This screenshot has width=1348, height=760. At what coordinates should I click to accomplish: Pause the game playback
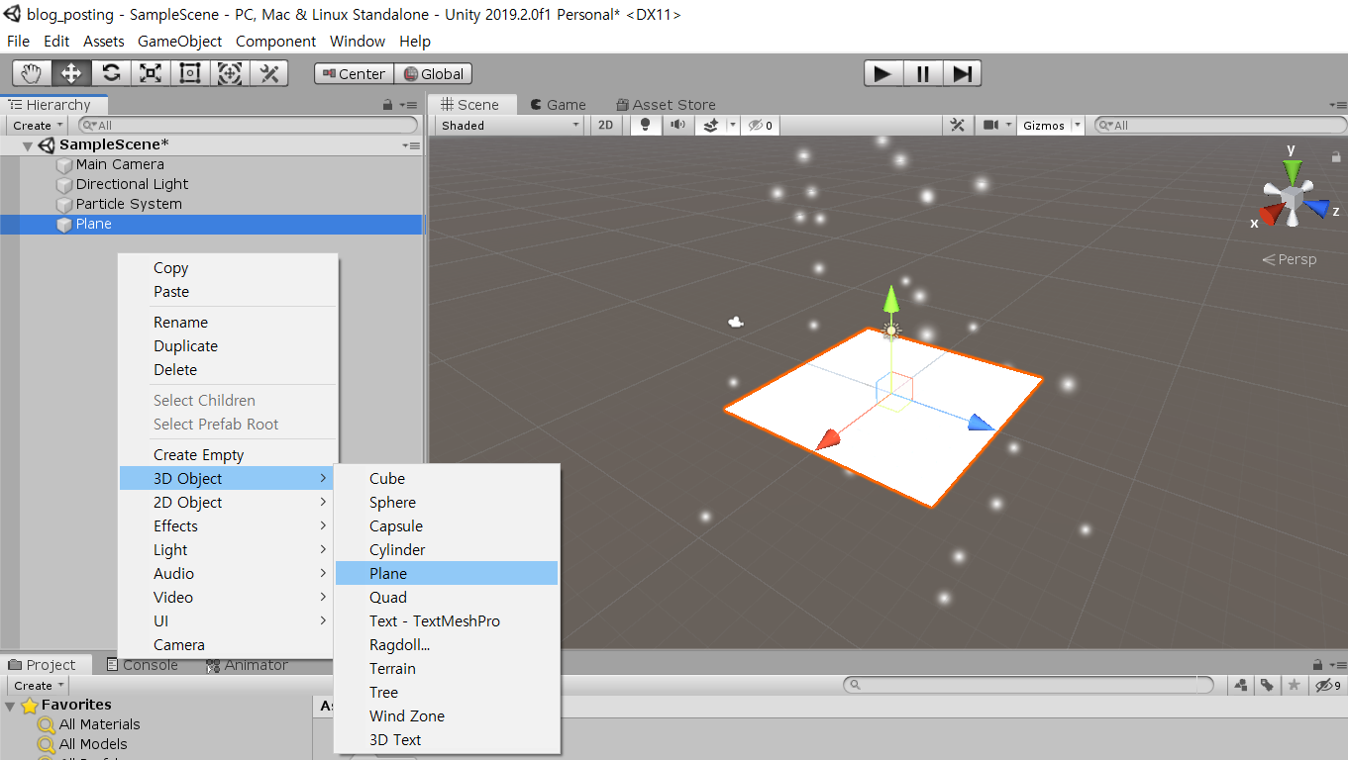(x=922, y=73)
